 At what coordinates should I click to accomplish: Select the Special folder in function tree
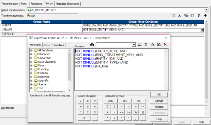tap(42, 84)
